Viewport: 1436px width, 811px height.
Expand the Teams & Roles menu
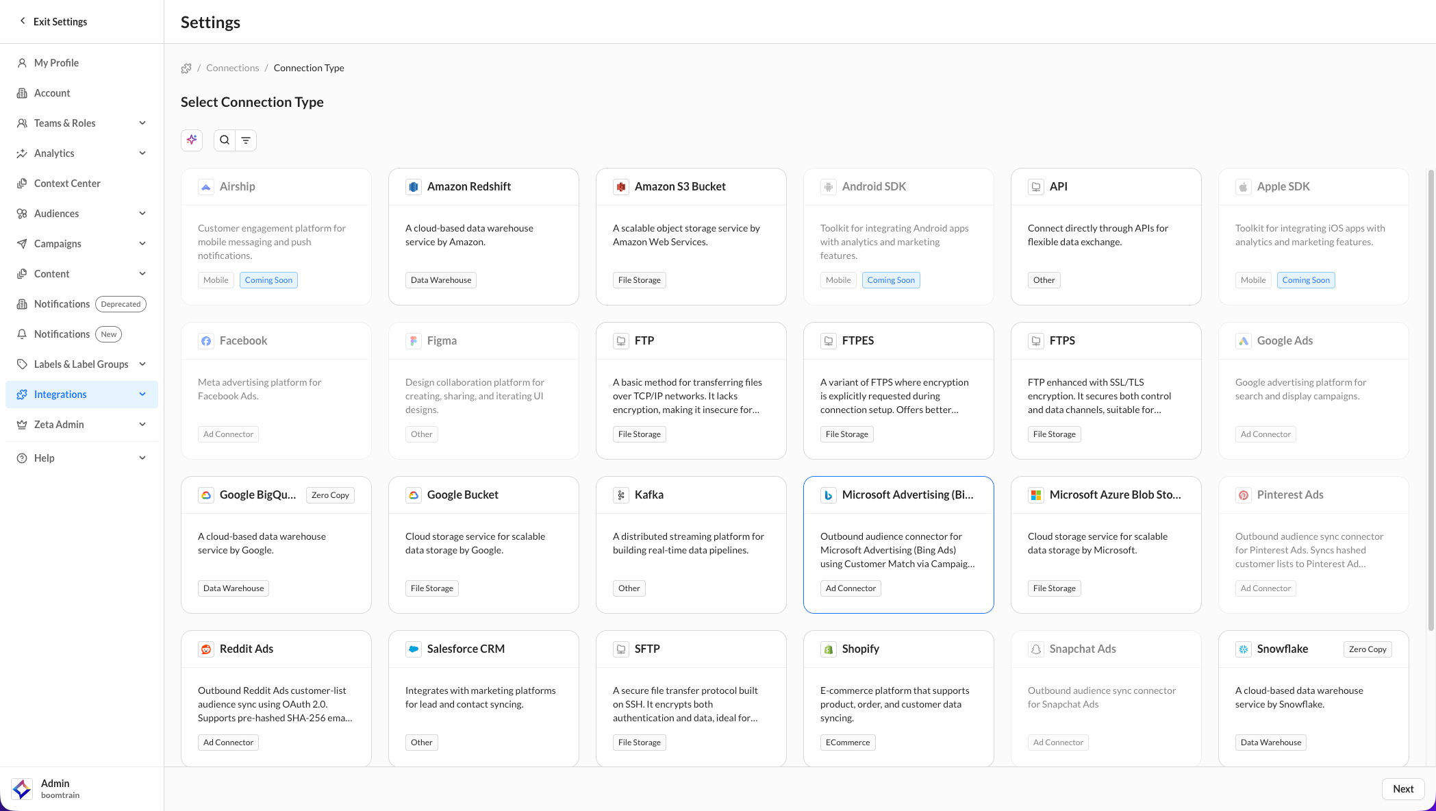click(x=81, y=123)
